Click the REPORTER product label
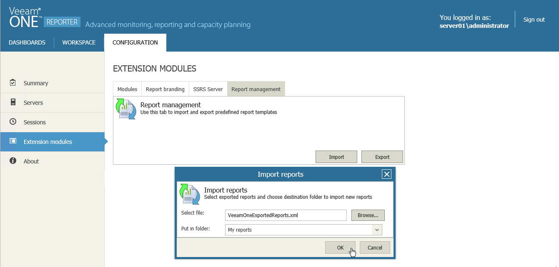 tap(62, 22)
